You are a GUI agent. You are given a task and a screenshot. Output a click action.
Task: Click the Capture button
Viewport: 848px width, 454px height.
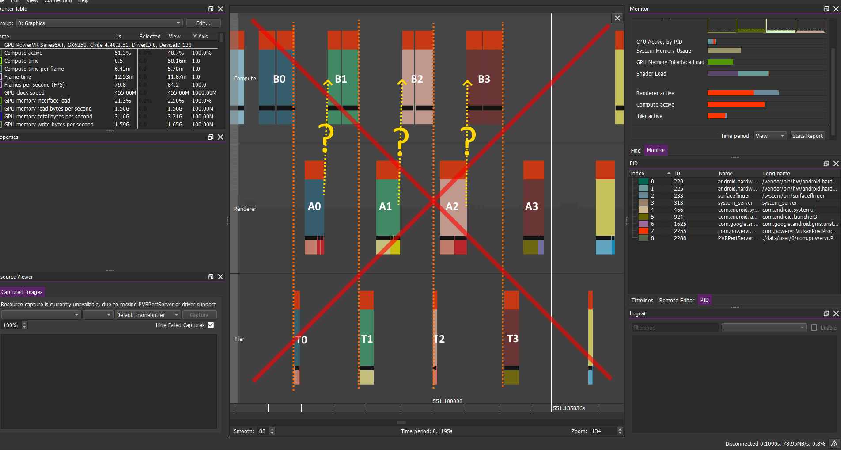[x=199, y=315]
